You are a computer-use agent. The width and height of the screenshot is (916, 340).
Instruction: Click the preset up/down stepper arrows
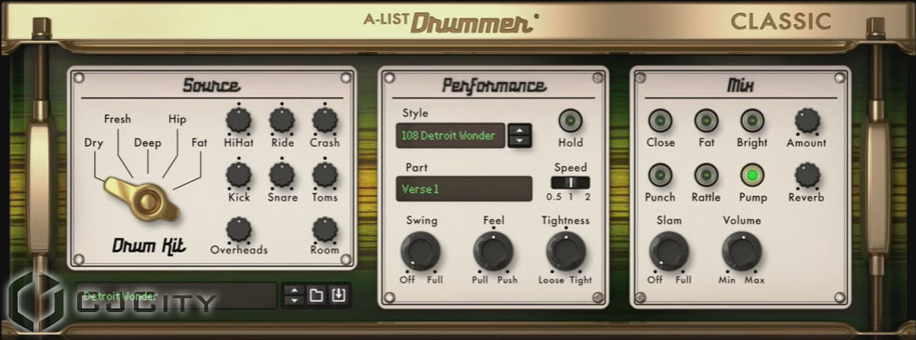click(x=294, y=295)
